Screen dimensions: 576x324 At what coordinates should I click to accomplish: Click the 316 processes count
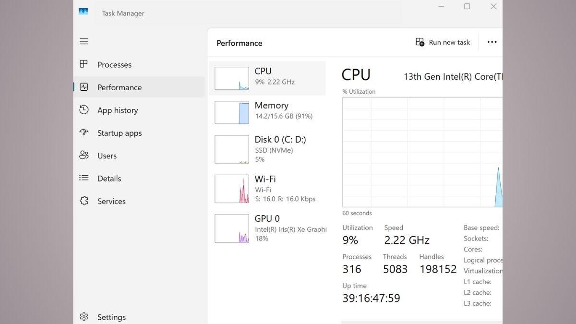(352, 269)
